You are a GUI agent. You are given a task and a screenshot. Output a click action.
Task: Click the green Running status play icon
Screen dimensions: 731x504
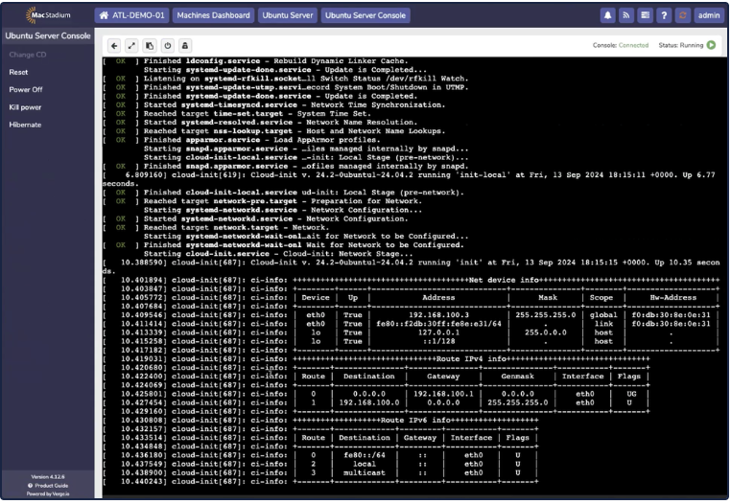[711, 45]
